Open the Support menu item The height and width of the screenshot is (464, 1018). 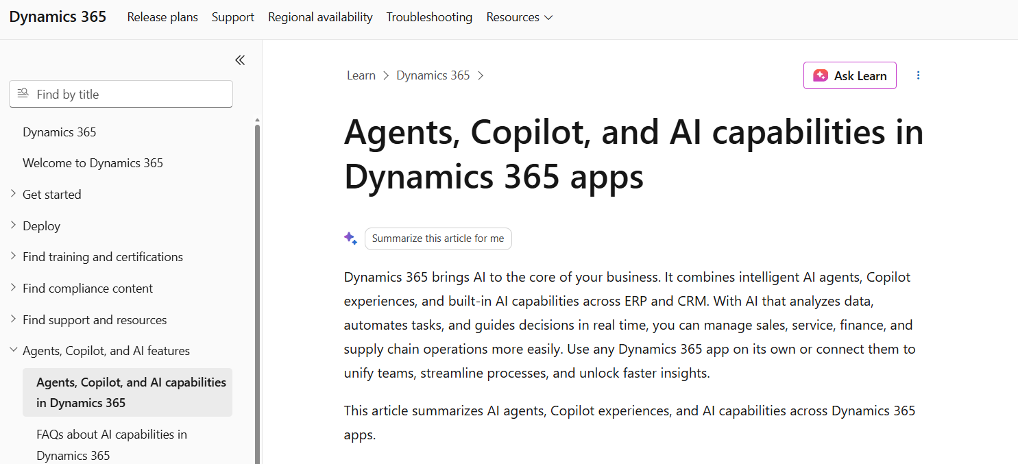[x=233, y=17]
